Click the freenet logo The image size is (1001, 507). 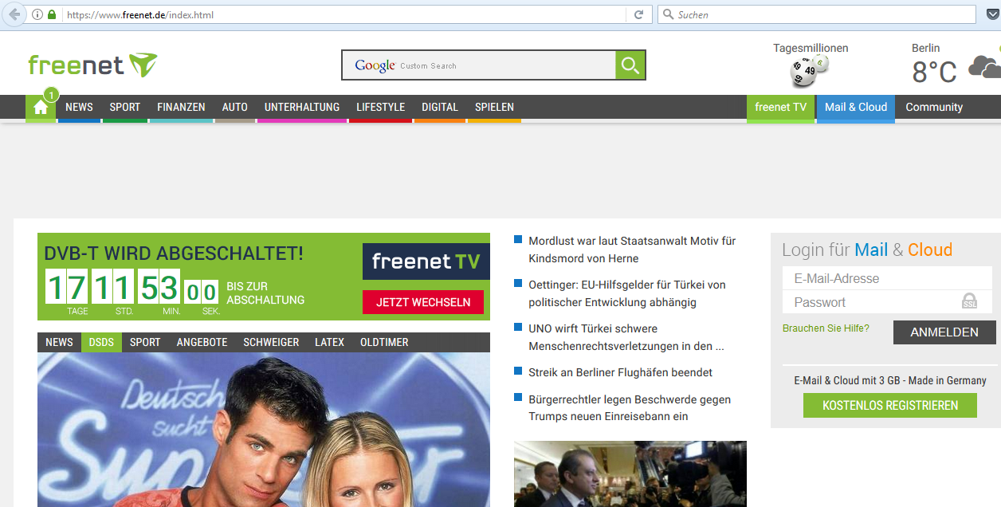[x=92, y=65]
